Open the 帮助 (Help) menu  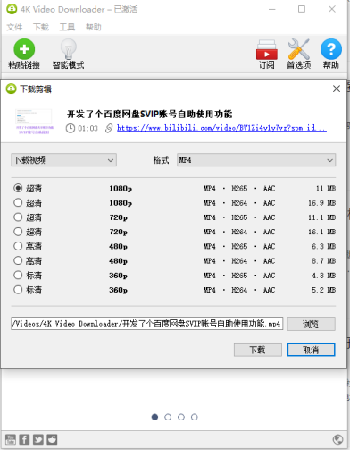click(94, 27)
